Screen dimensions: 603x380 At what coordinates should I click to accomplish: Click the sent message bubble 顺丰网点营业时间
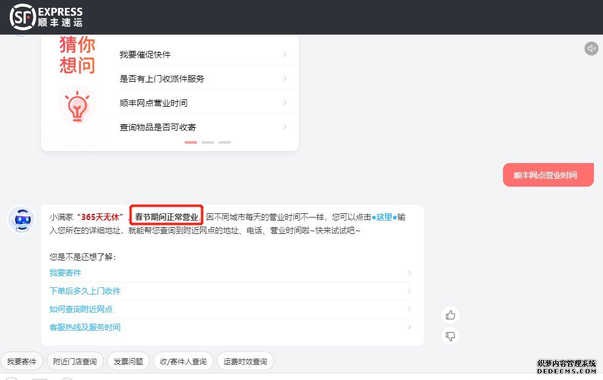tap(548, 175)
